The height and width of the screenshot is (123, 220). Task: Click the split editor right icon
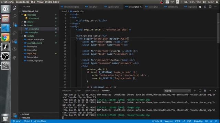pyautogui.click(x=210, y=7)
